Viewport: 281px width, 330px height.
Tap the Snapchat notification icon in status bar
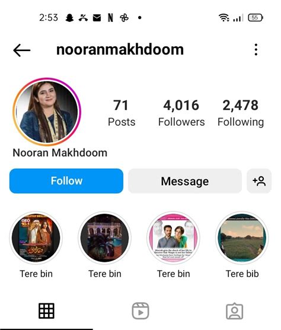click(69, 18)
